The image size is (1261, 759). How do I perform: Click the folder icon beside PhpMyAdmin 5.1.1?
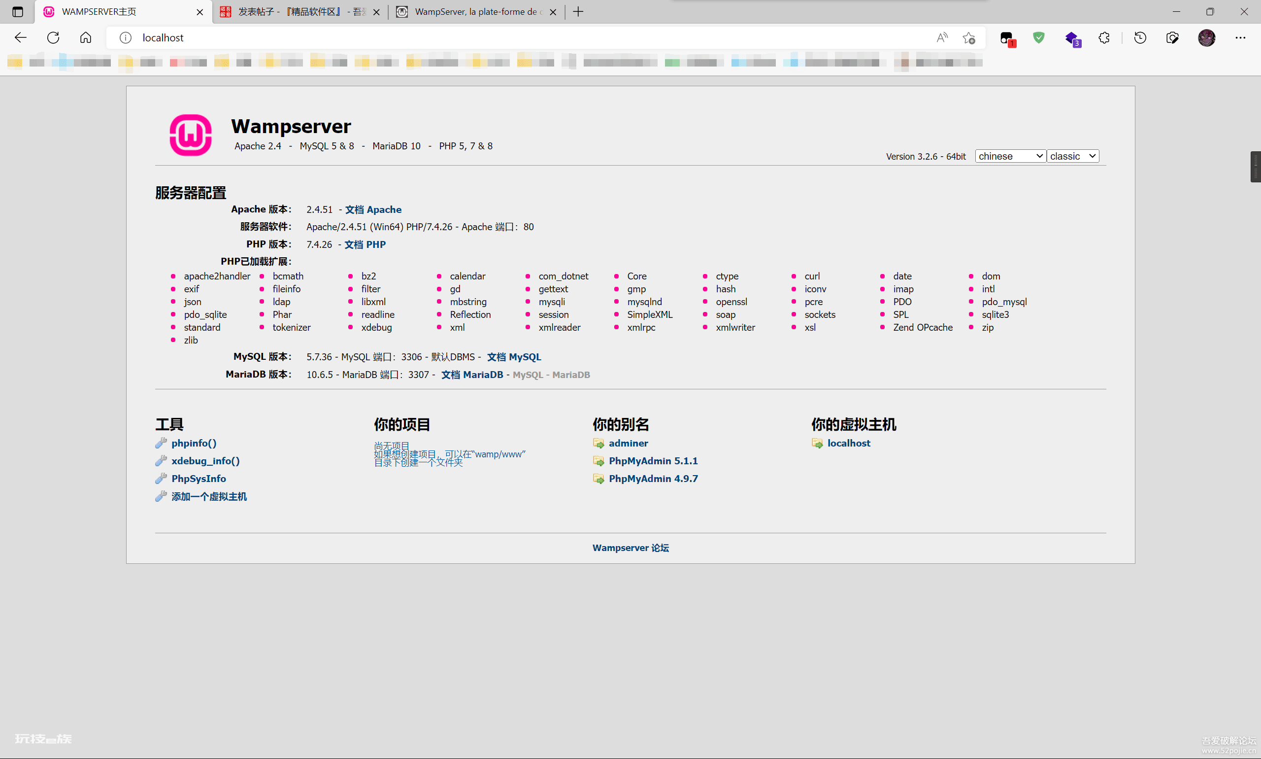tap(598, 461)
